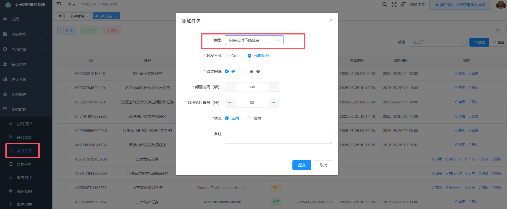Click the 提交 button
Screen dimensions: 507x209
tap(302, 165)
